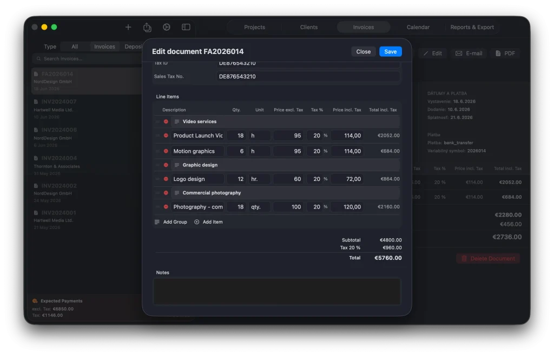Select the Invoices tab at the top
554x356 pixels.
click(363, 27)
